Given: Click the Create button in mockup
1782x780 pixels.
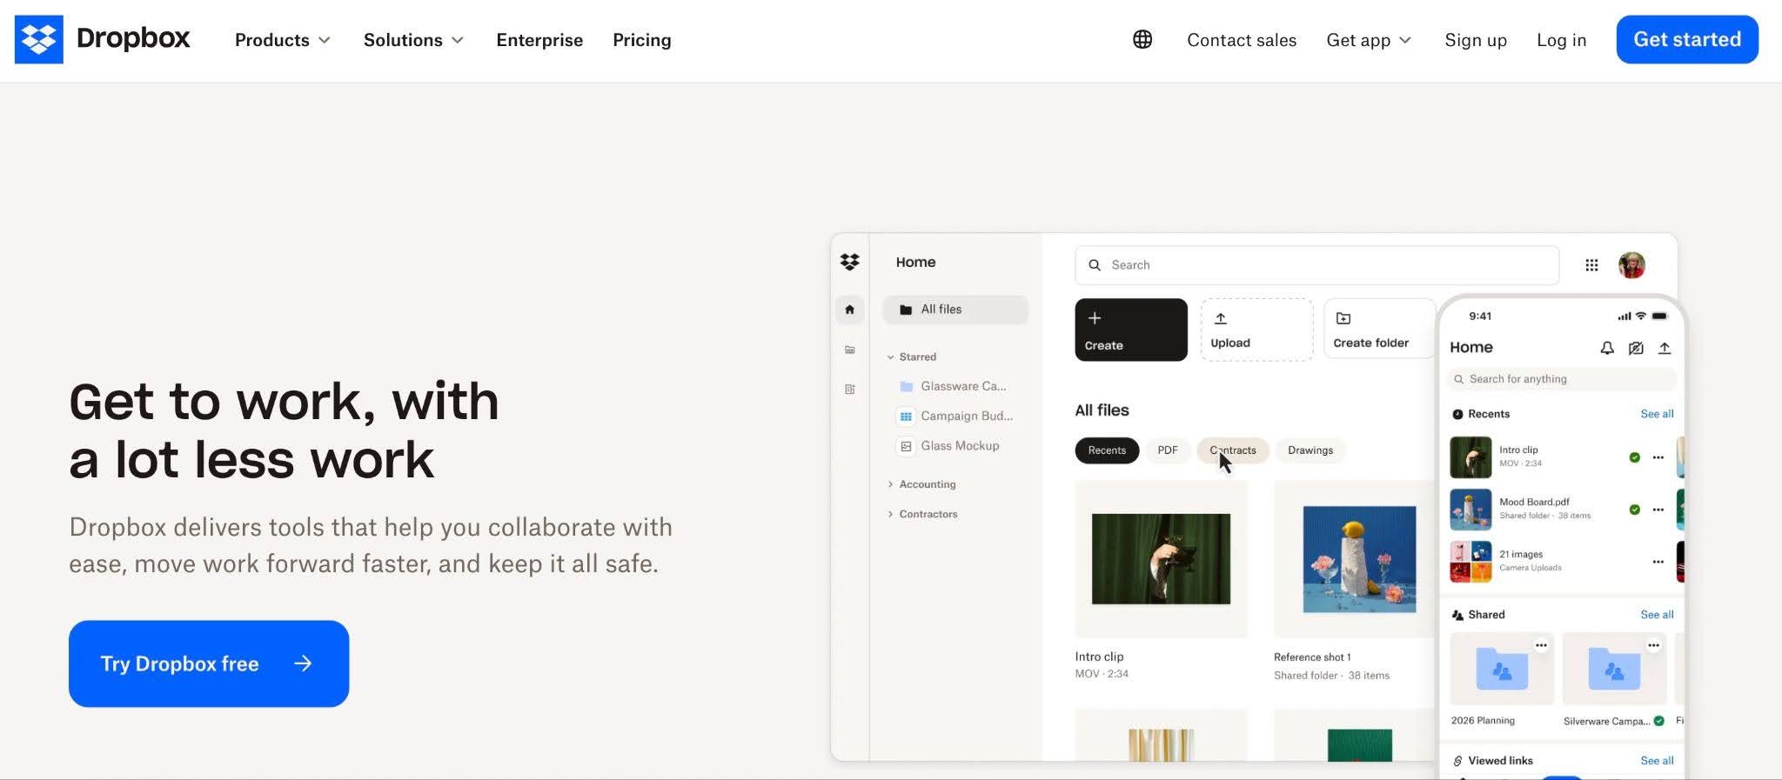Looking at the screenshot, I should [x=1131, y=330].
